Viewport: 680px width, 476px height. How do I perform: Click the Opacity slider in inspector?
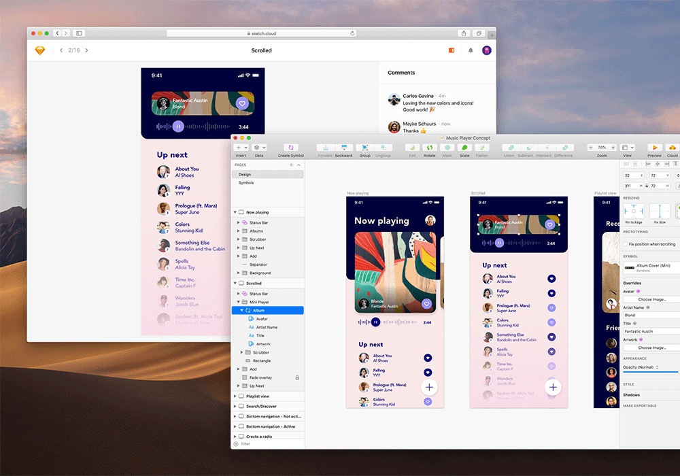coord(651,373)
